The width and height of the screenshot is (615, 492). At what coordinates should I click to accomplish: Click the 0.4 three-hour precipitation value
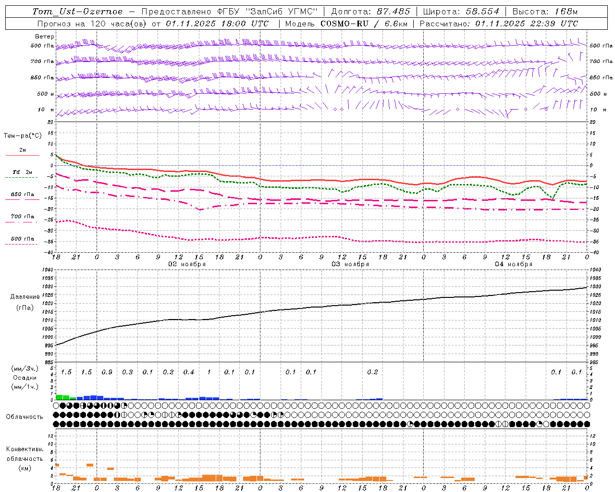tap(189, 372)
